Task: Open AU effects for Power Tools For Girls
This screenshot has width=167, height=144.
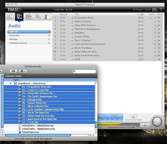Action: [159, 52]
